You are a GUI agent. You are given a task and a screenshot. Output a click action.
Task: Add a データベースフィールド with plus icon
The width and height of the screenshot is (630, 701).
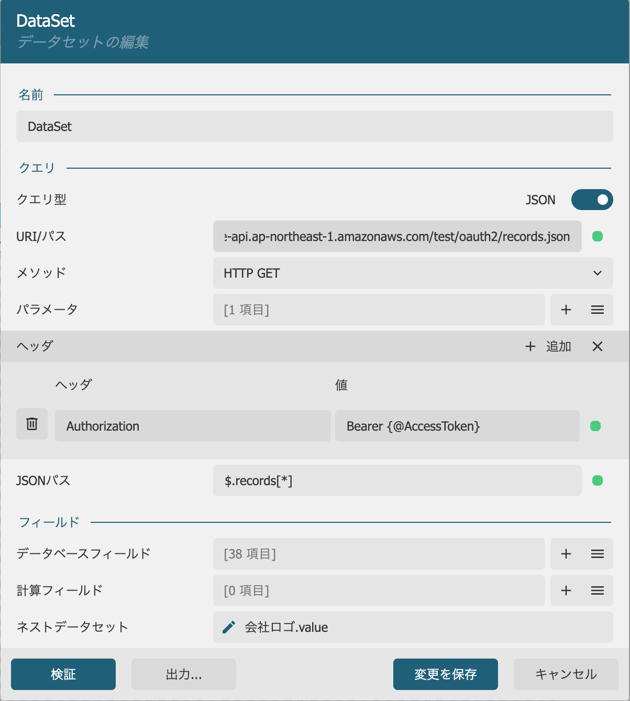566,554
